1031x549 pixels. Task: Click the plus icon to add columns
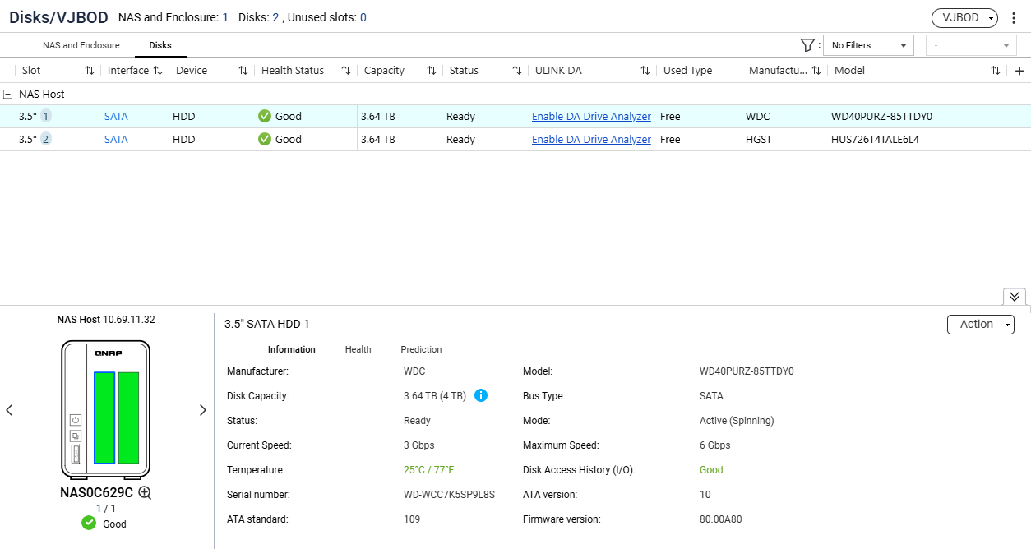click(1019, 71)
